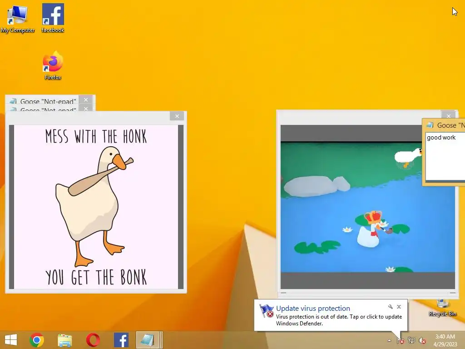Open the Action Center flag icon
The width and height of the screenshot is (465, 349).
pos(401,340)
